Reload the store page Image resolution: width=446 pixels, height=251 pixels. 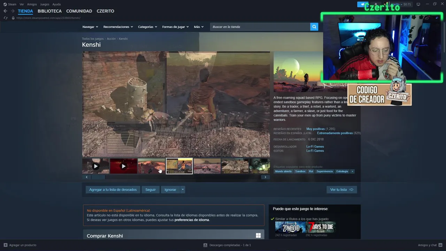6,18
